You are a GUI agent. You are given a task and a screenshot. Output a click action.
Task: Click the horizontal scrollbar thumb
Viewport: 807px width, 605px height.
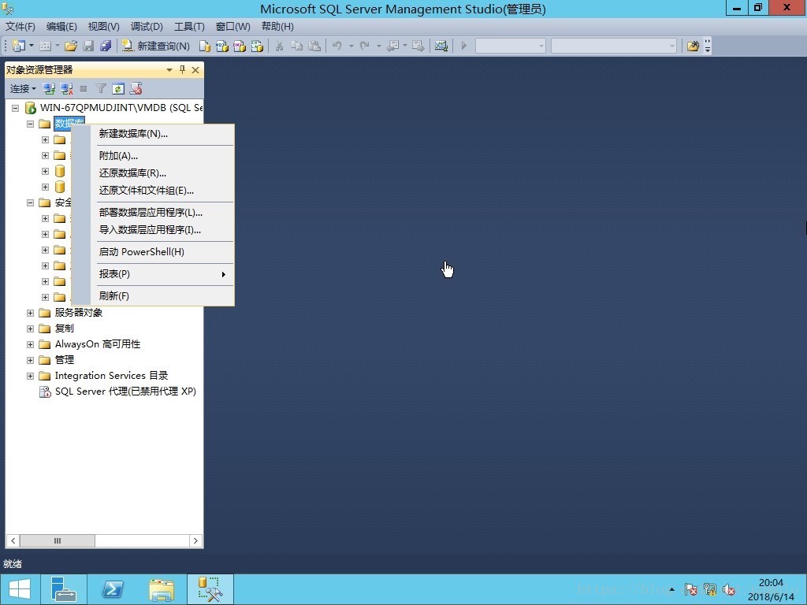(x=57, y=540)
